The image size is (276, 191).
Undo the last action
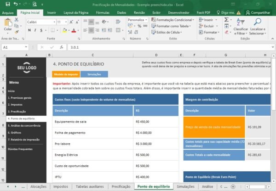click(16, 4)
